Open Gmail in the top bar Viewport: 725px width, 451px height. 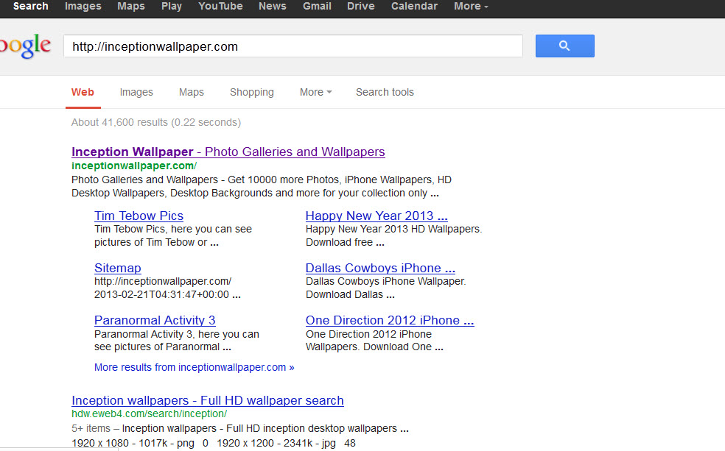(317, 7)
